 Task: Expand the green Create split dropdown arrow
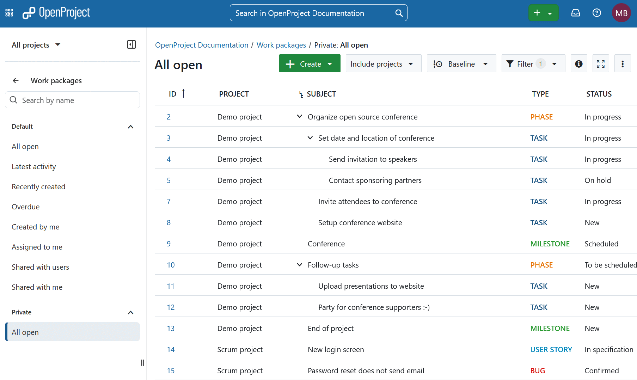coord(330,63)
